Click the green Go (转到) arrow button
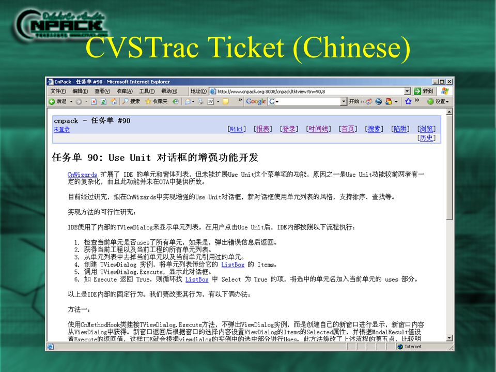This screenshot has height=372, width=496. pyautogui.click(x=424, y=91)
